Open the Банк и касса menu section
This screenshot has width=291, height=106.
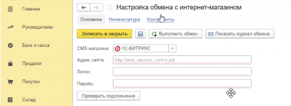click(x=36, y=45)
